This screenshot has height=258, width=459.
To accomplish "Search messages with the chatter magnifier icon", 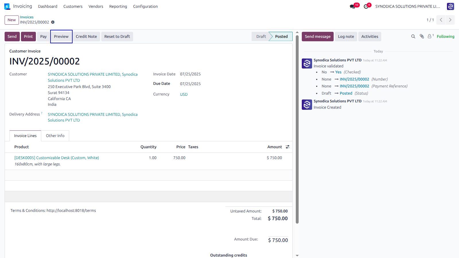I will coord(413,36).
